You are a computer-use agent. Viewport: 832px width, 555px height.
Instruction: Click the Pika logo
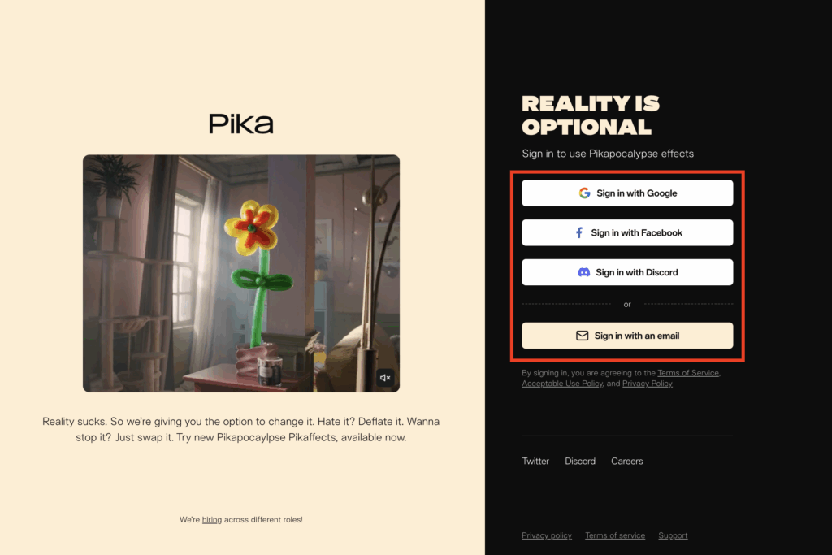pyautogui.click(x=240, y=124)
